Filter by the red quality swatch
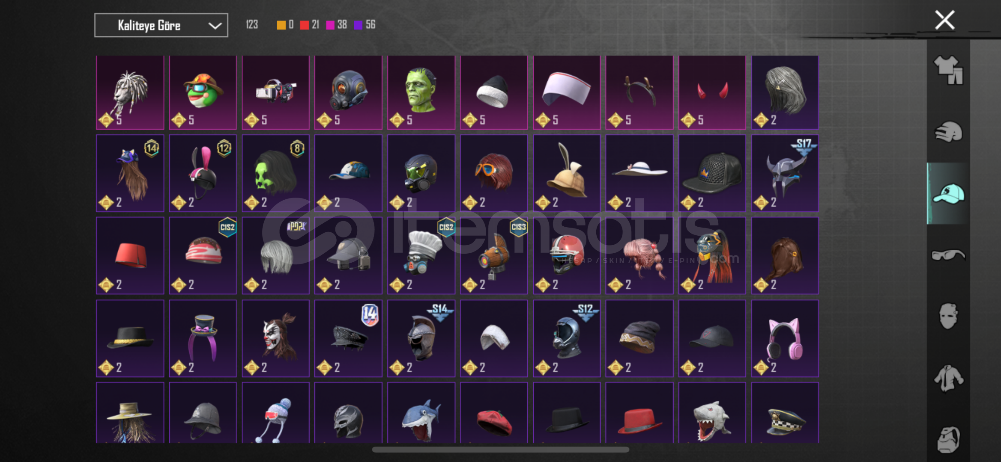The height and width of the screenshot is (462, 1001). pyautogui.click(x=305, y=25)
